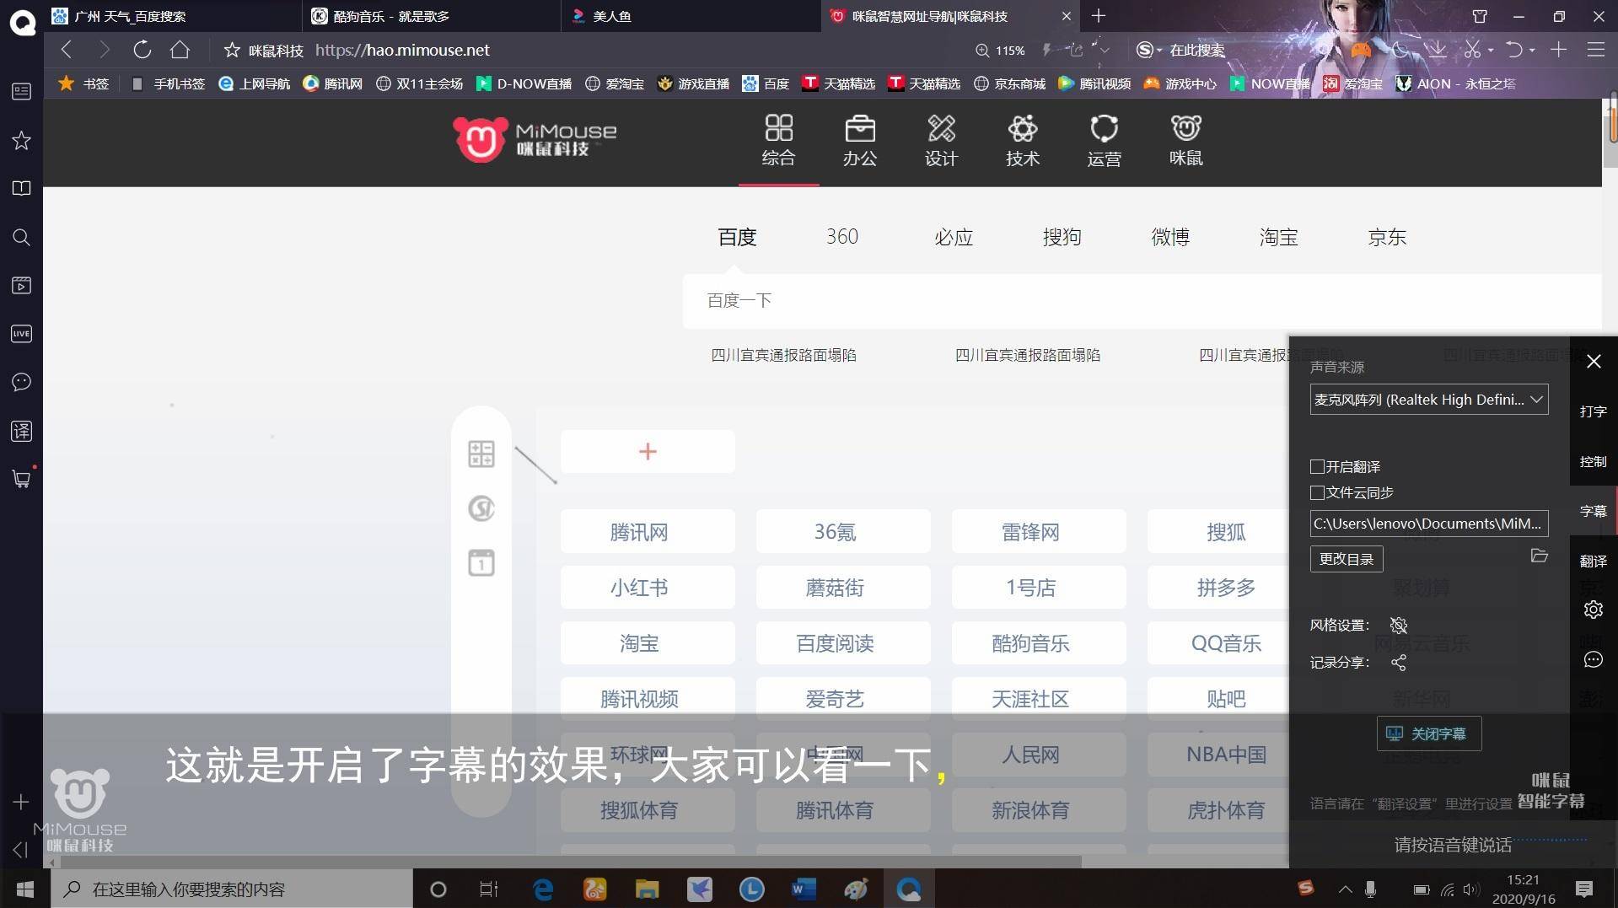Open sidebar chat message icon

pyautogui.click(x=21, y=382)
